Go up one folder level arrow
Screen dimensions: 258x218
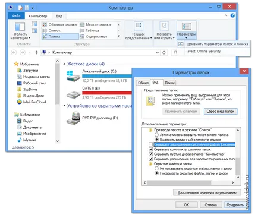point(36,52)
